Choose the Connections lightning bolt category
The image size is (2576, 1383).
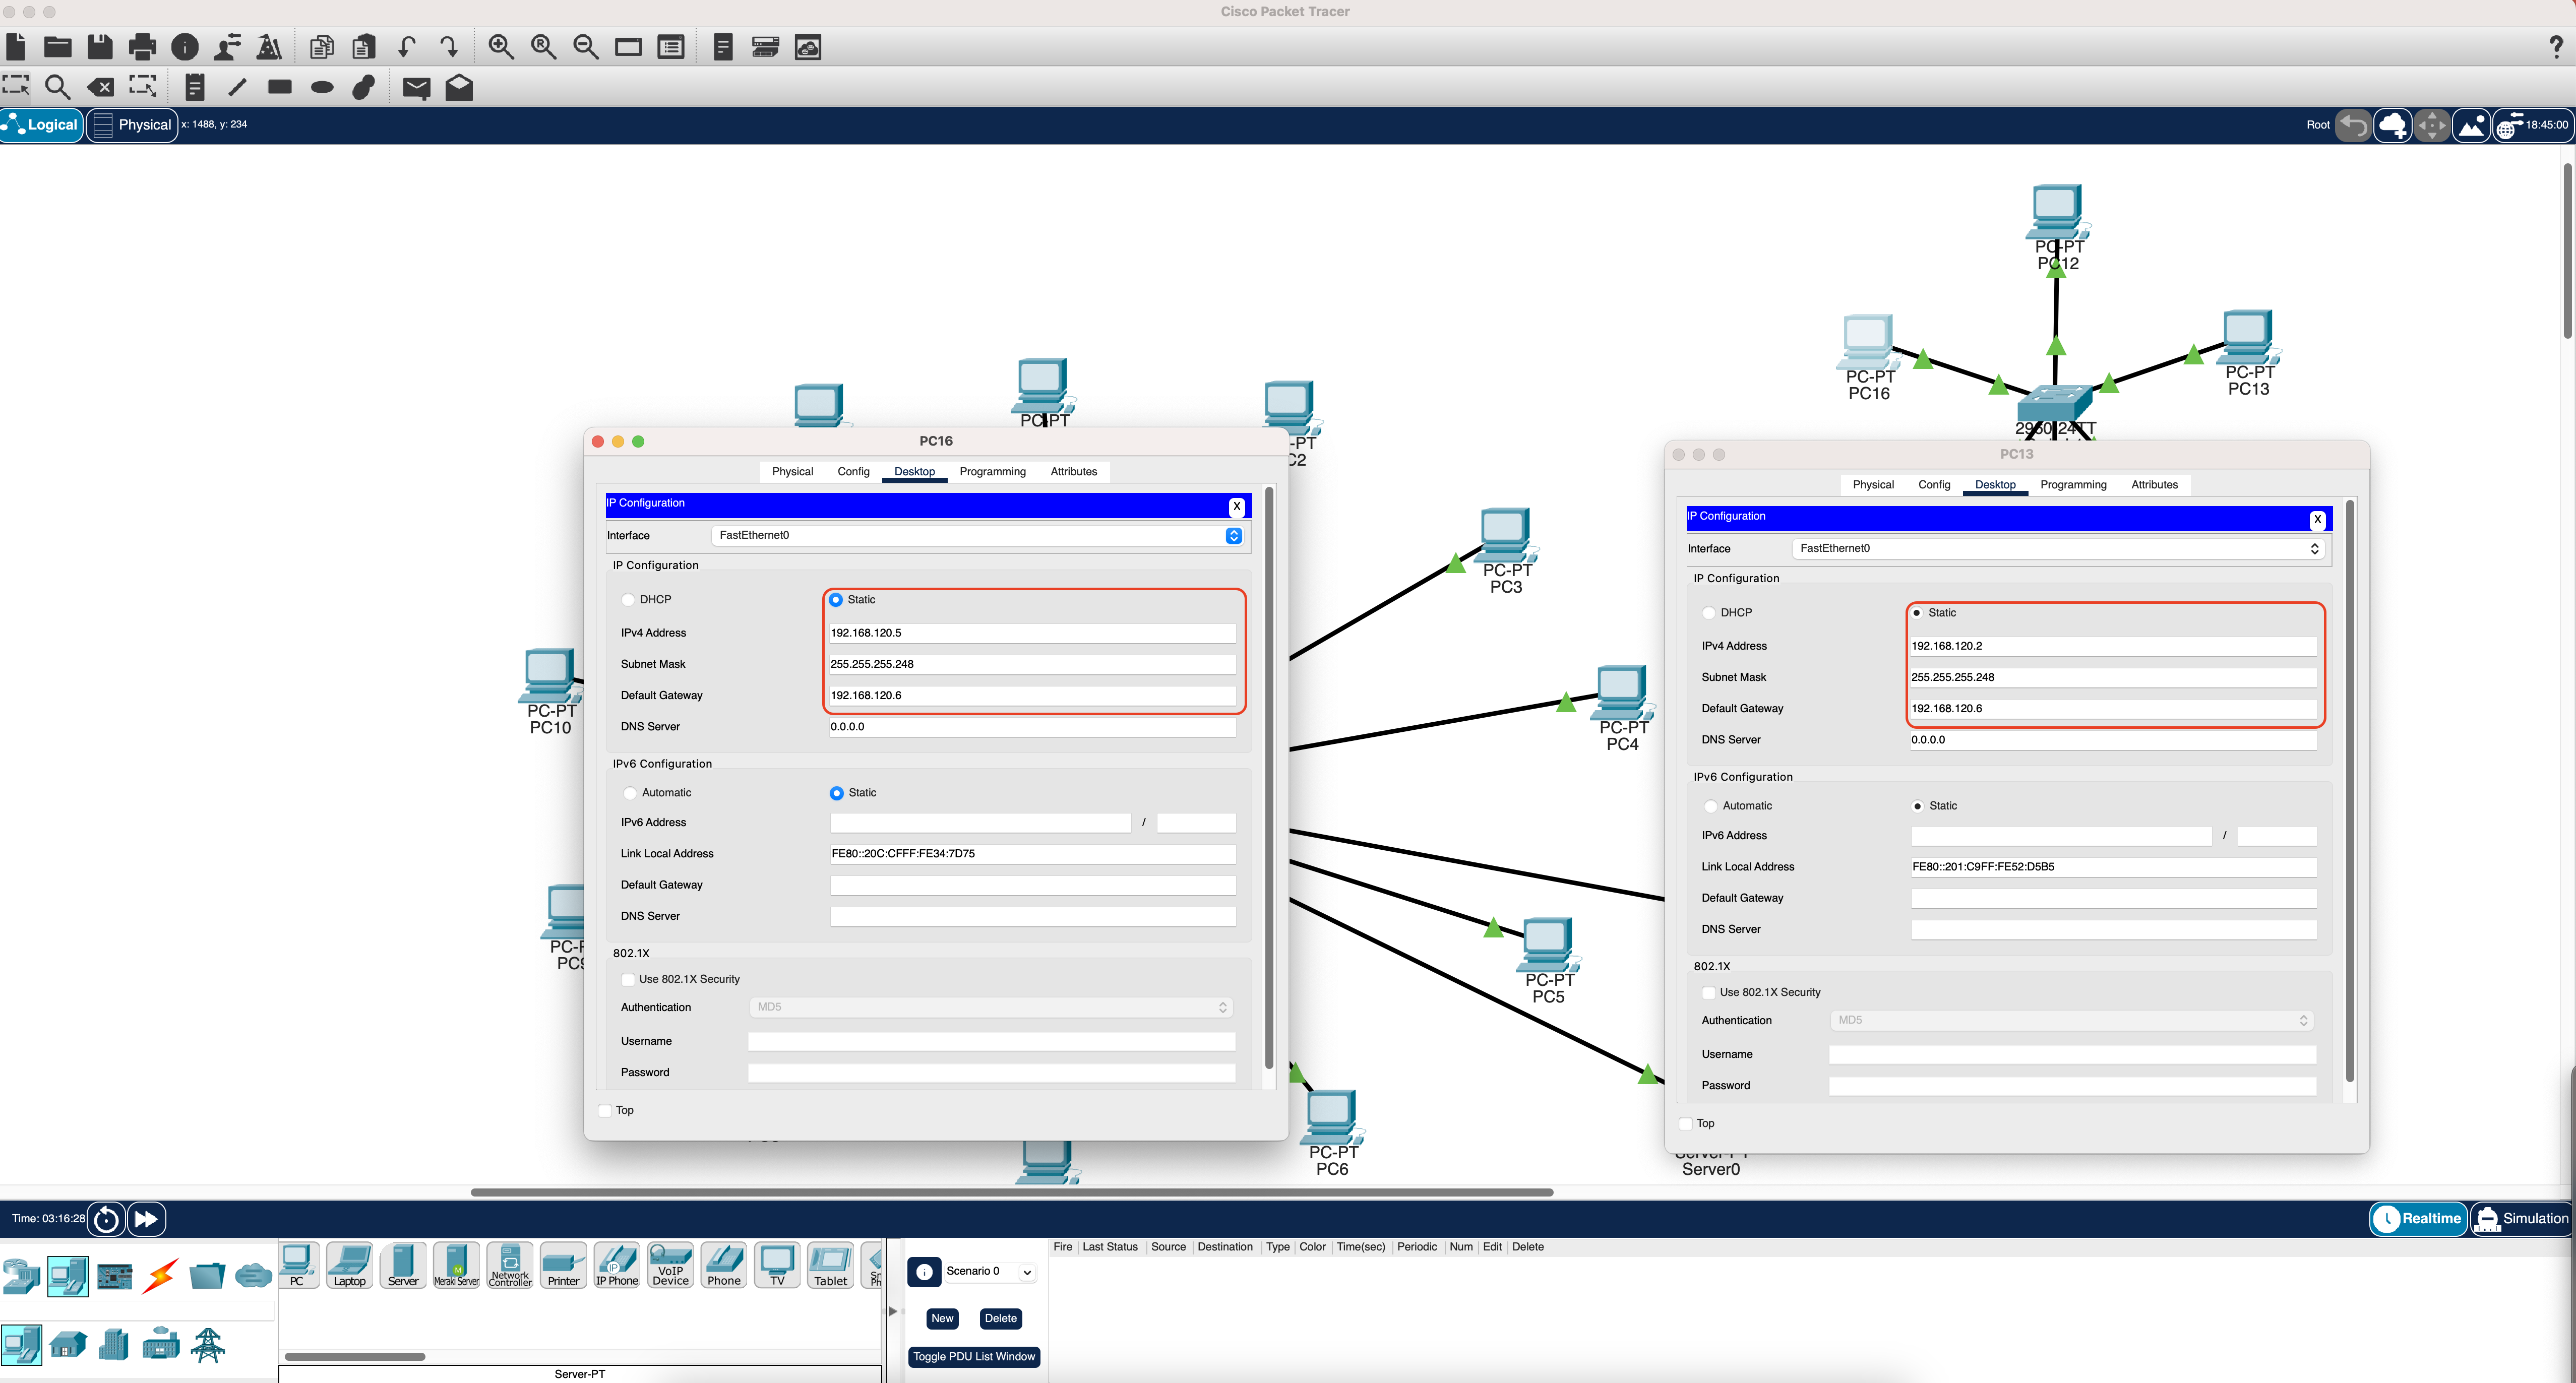pyautogui.click(x=160, y=1276)
